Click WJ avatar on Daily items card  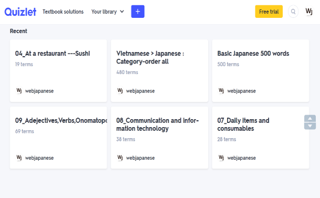coord(221,158)
